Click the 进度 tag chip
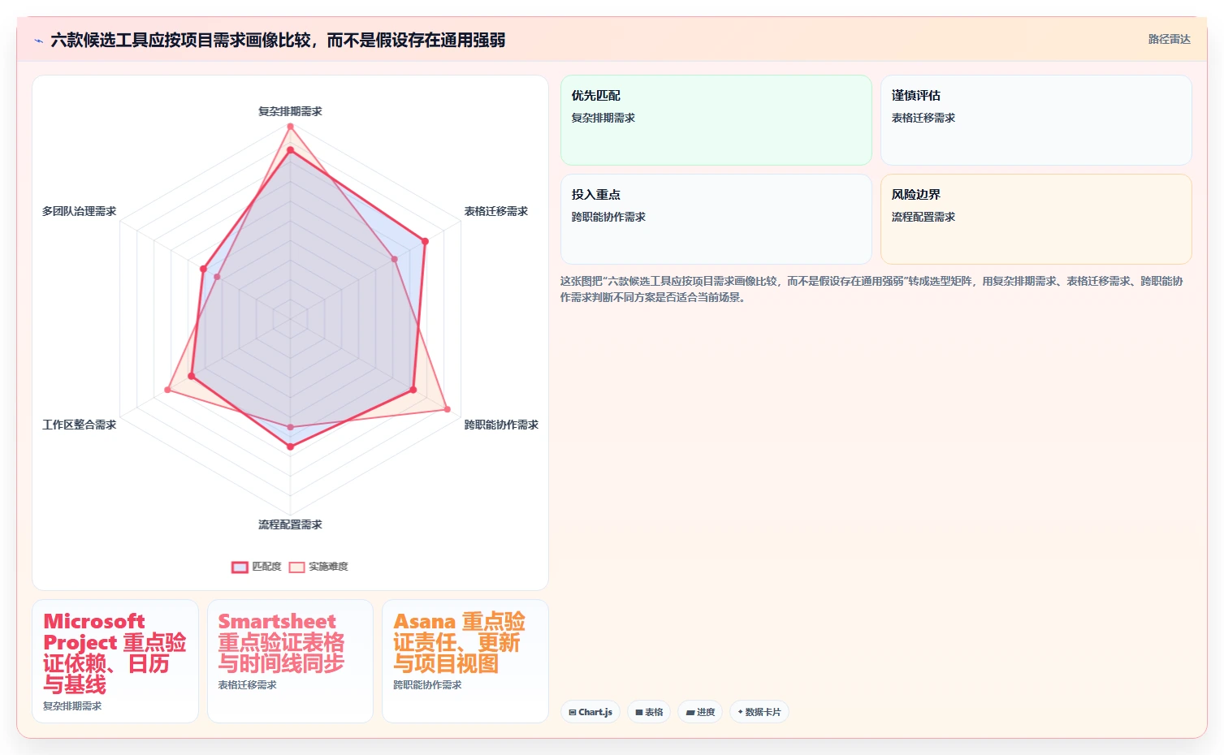The height and width of the screenshot is (755, 1224). 700,712
